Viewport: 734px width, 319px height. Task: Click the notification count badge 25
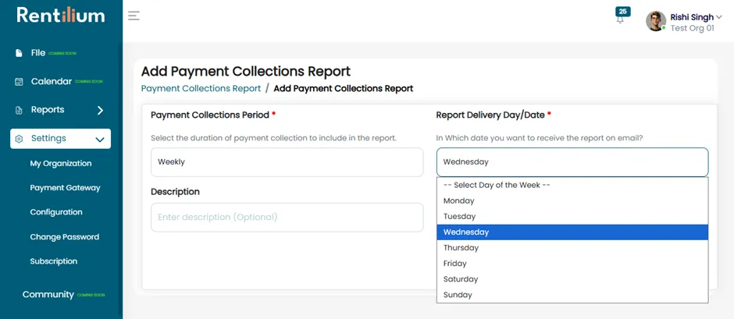(x=622, y=11)
